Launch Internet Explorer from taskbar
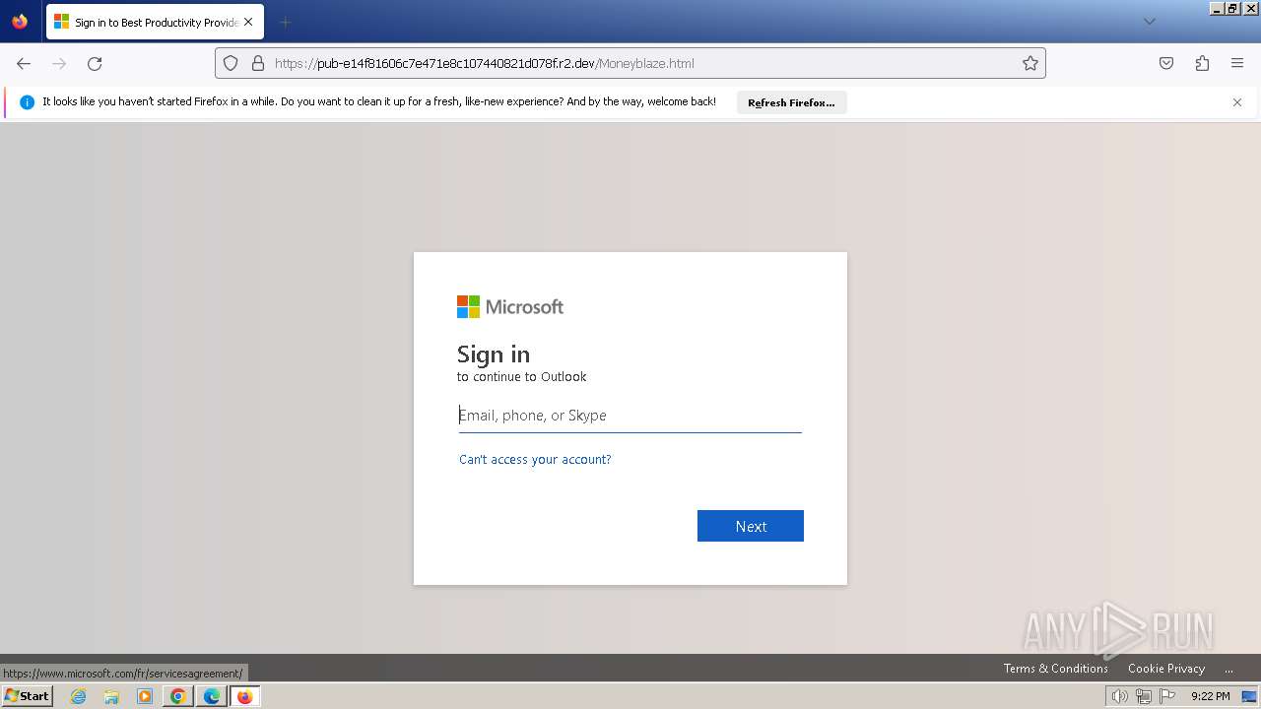The height and width of the screenshot is (709, 1261). click(x=79, y=696)
